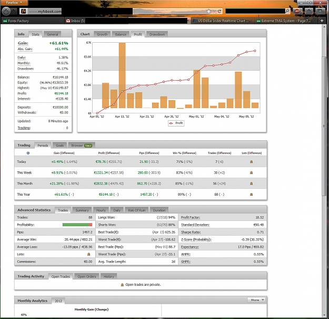Switch to the Forex Factory browser tab
Image resolution: width=329 pixels, height=319 pixels.
point(32,21)
